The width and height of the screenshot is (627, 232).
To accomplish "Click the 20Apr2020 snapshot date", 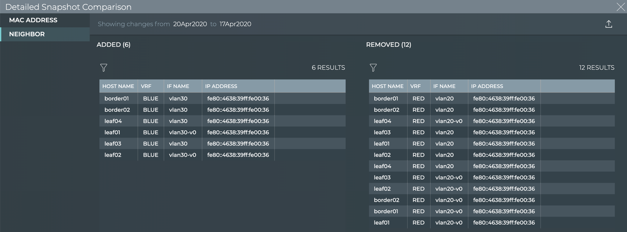I will coord(190,24).
